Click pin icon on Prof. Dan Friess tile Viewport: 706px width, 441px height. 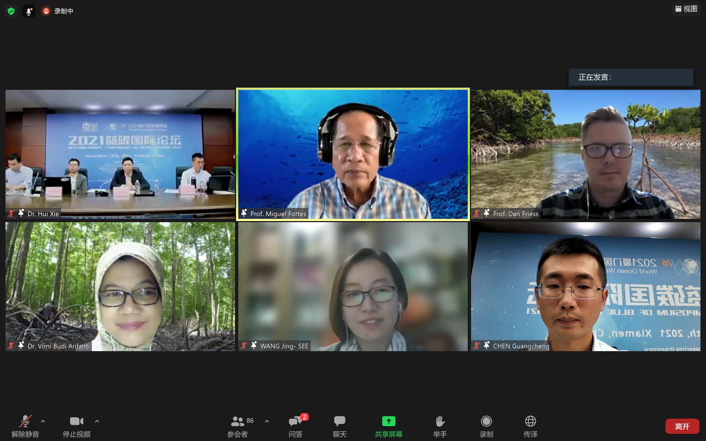coord(486,213)
